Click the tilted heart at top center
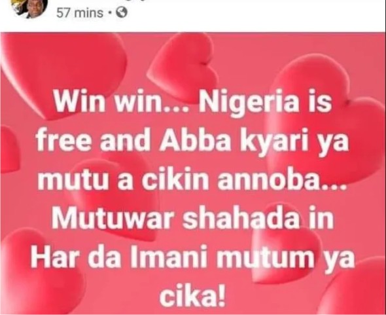386x315 pixels. [x=183, y=67]
